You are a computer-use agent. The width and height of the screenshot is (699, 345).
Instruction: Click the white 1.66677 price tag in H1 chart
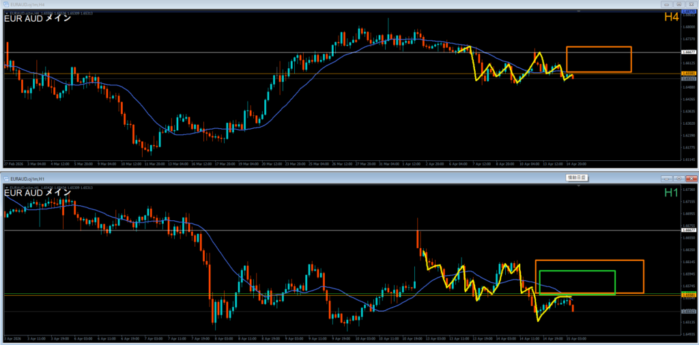[689, 230]
